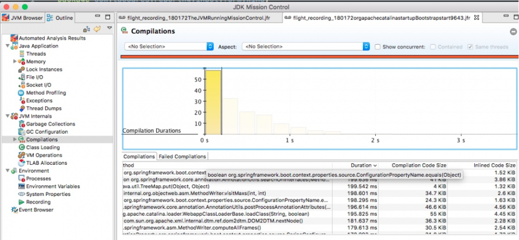
Task: Minimize the Outline panel
Action: pos(98,16)
